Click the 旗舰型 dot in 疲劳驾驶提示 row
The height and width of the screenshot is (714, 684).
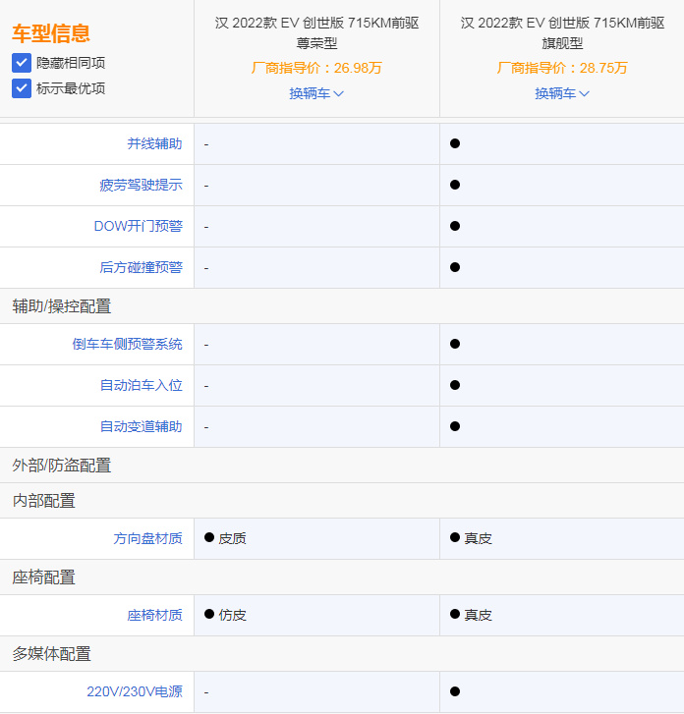tap(455, 185)
